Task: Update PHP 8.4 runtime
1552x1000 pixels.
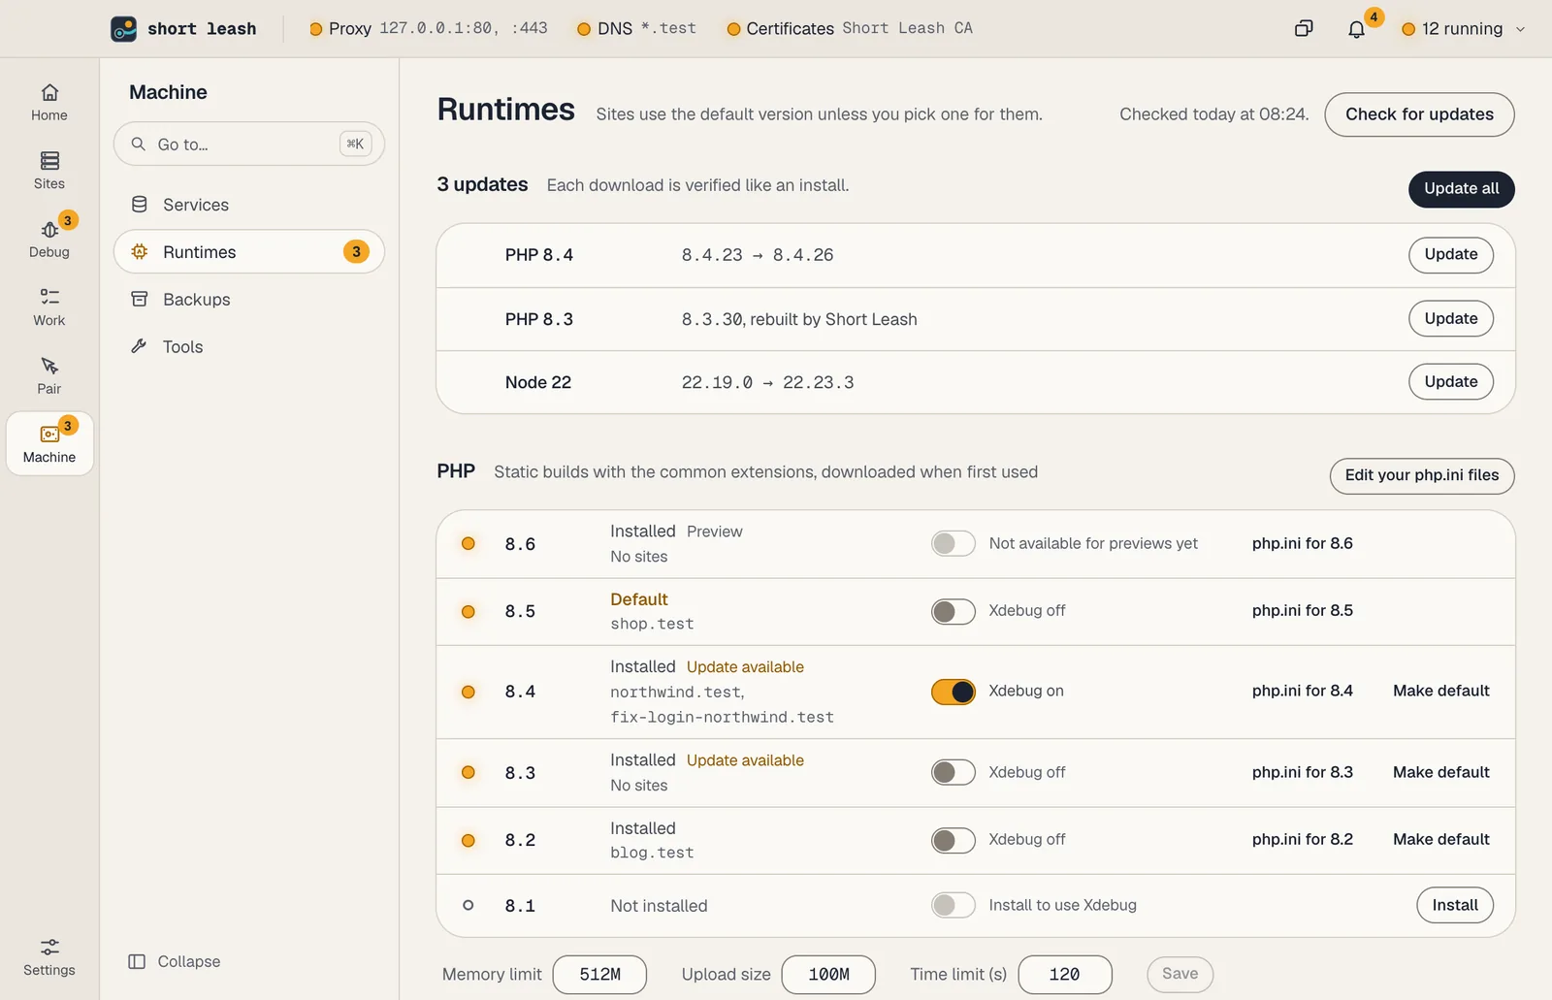Action: pos(1450,255)
